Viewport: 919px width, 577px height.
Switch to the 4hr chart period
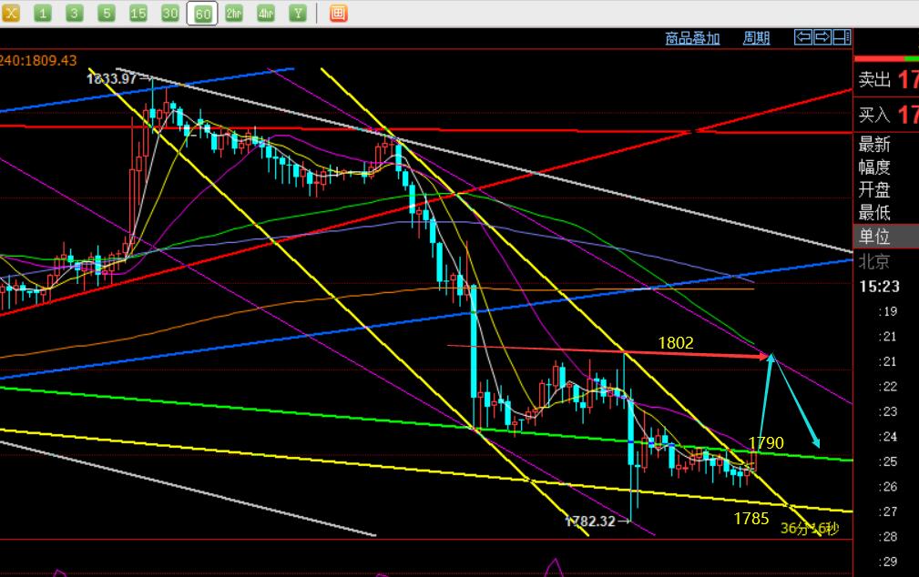click(266, 13)
